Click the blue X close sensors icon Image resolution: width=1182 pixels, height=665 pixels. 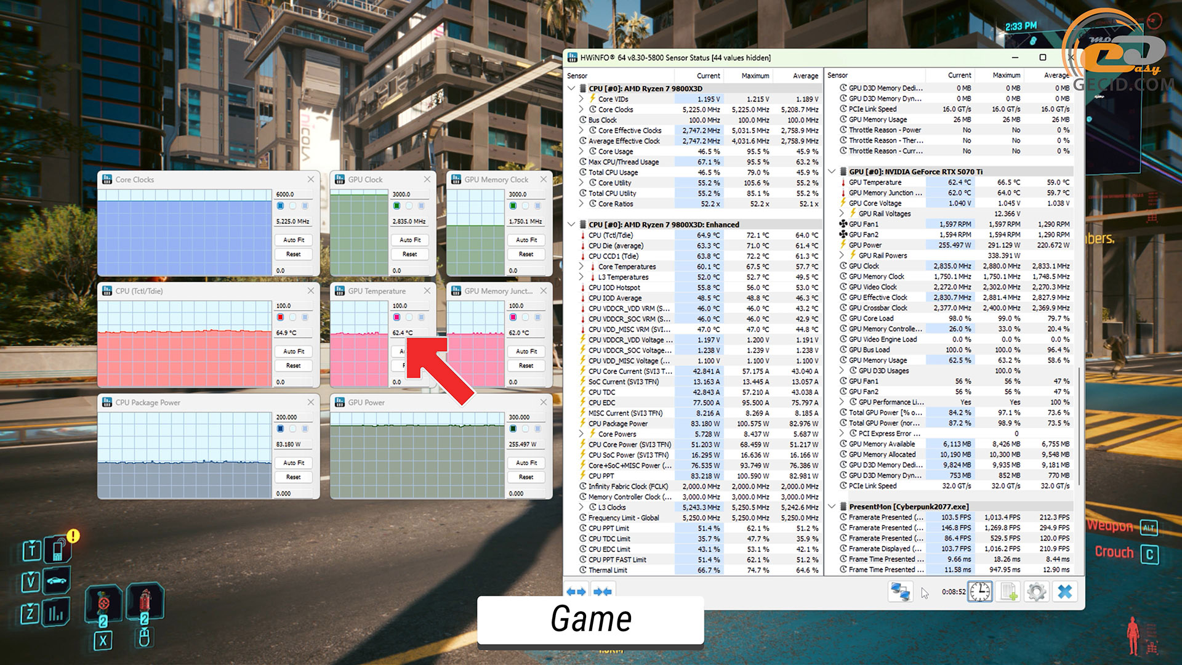coord(1065,592)
